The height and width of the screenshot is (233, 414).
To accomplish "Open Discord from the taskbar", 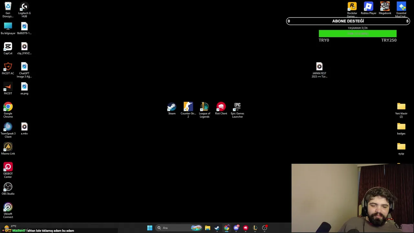I will point(236,228).
